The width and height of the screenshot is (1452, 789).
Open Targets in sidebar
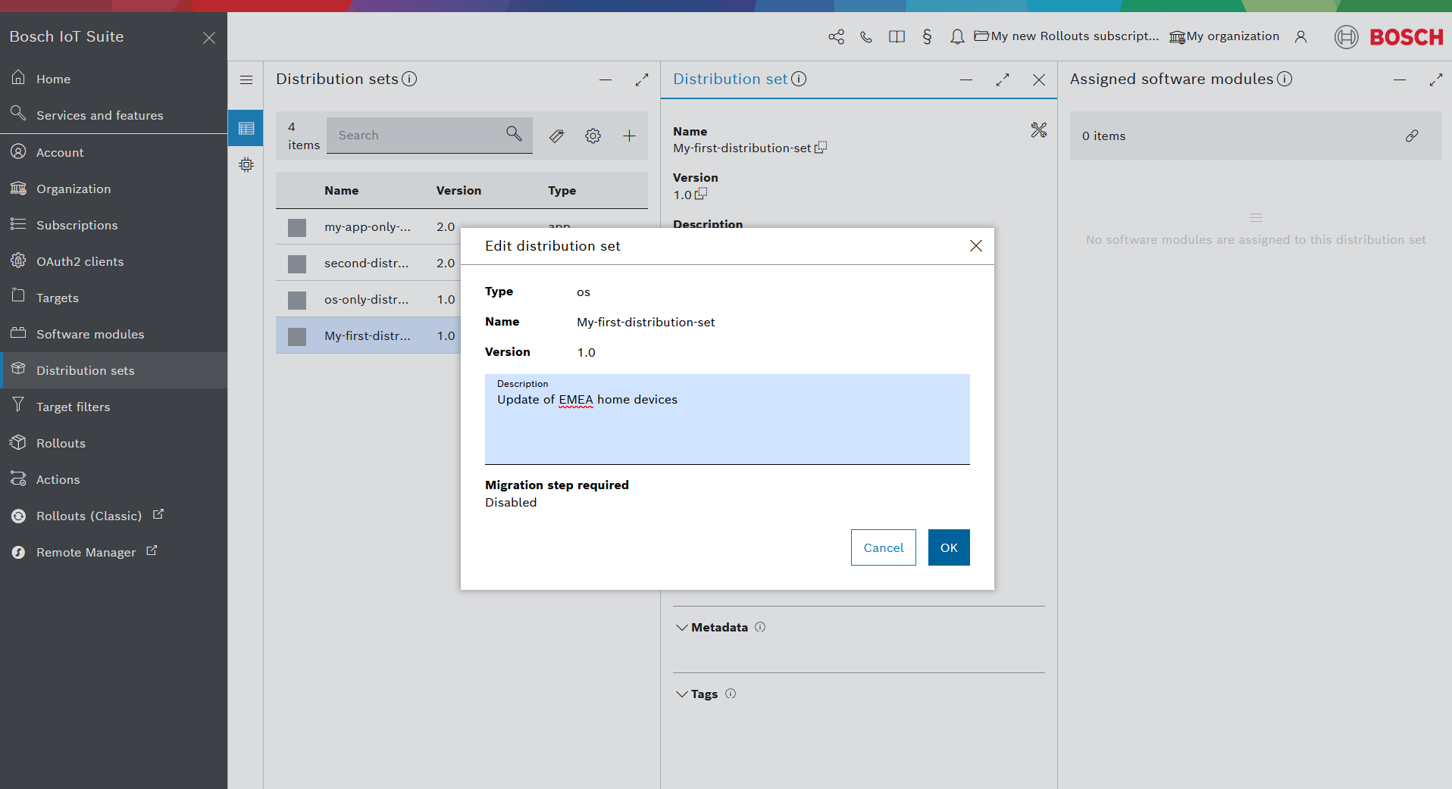(114, 298)
